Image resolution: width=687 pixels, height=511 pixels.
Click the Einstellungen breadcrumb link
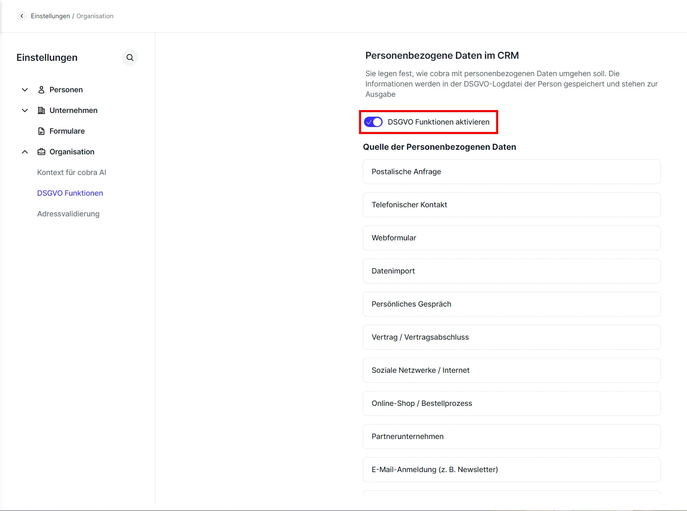[x=50, y=16]
